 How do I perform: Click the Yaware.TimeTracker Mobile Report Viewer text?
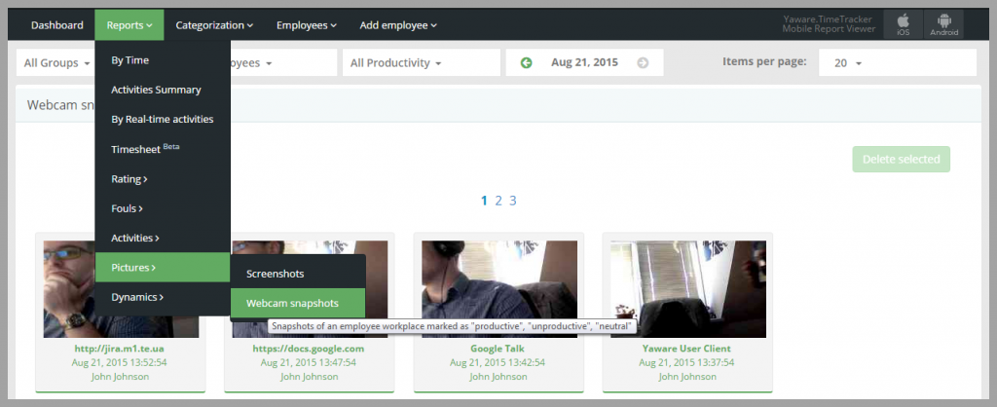click(829, 24)
